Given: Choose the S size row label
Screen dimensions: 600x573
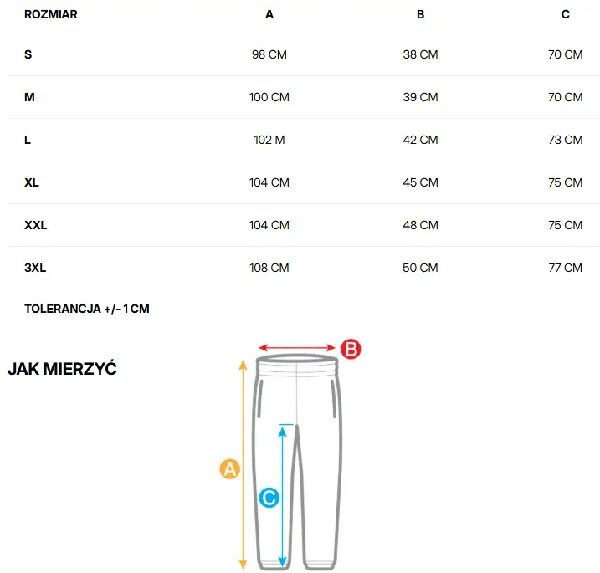Looking at the screenshot, I should pyautogui.click(x=28, y=54).
